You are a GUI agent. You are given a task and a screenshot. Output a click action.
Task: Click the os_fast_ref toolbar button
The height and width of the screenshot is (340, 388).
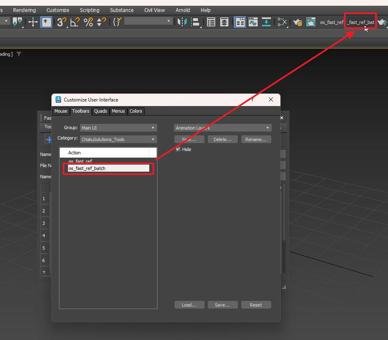click(x=331, y=22)
